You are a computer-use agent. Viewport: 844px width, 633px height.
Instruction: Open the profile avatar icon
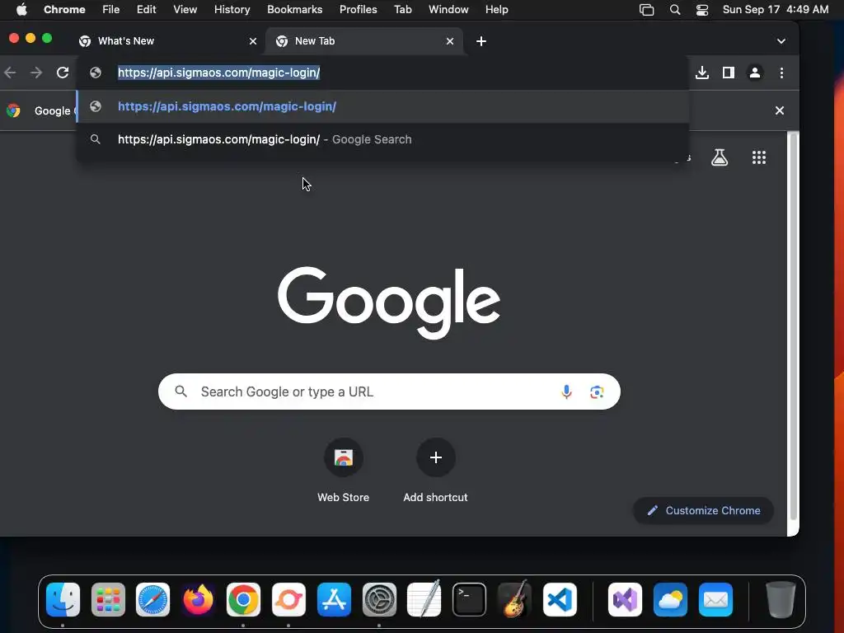click(x=755, y=73)
